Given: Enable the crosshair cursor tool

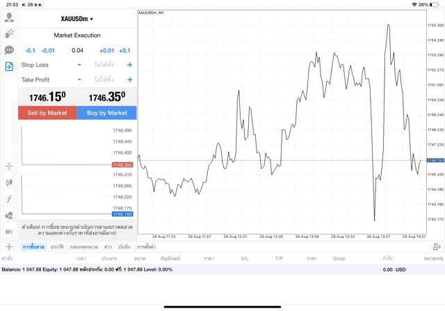Looking at the screenshot, I should [x=9, y=166].
